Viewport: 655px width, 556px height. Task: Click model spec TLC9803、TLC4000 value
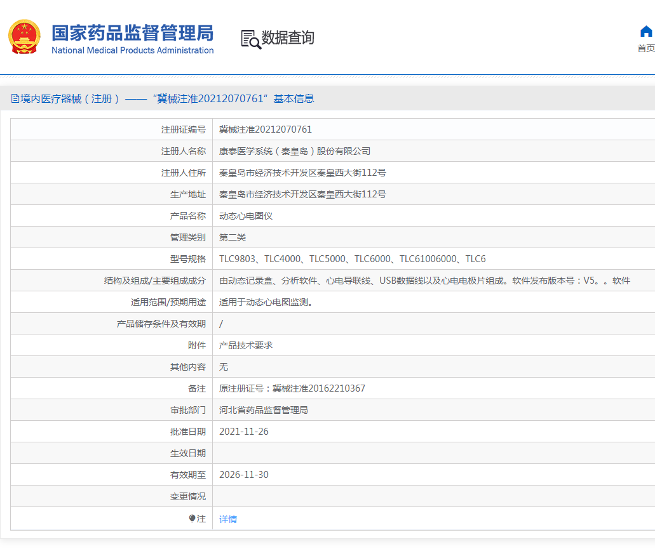352,259
